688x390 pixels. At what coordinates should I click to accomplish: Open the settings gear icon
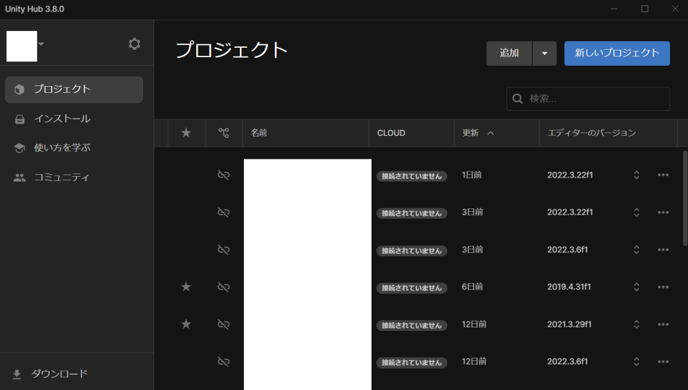click(134, 44)
